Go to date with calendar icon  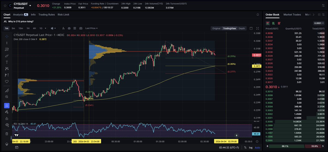coord(16,147)
